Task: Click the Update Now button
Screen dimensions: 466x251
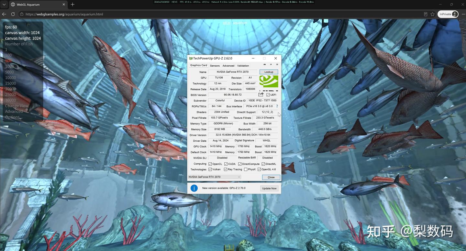Action: 269,188
